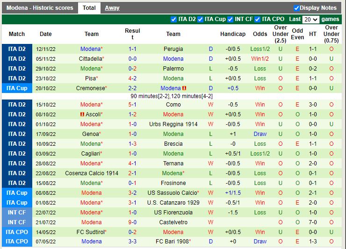
Task: Open Cagliari team link
Action: pyautogui.click(x=90, y=154)
